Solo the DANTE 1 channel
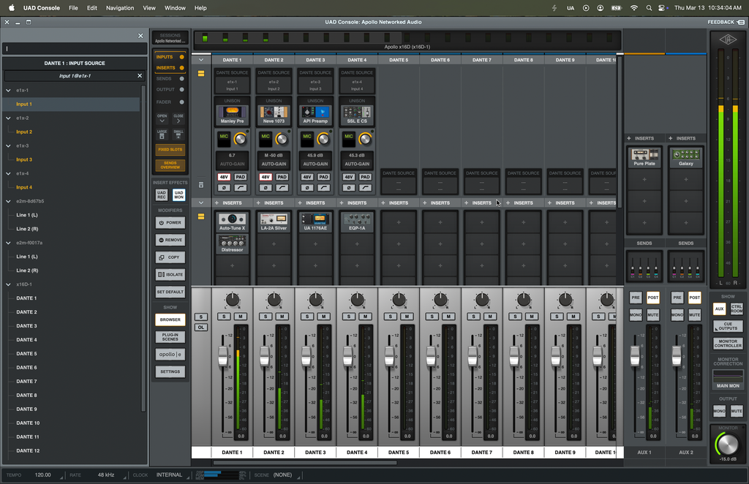The image size is (749, 484). (x=224, y=316)
